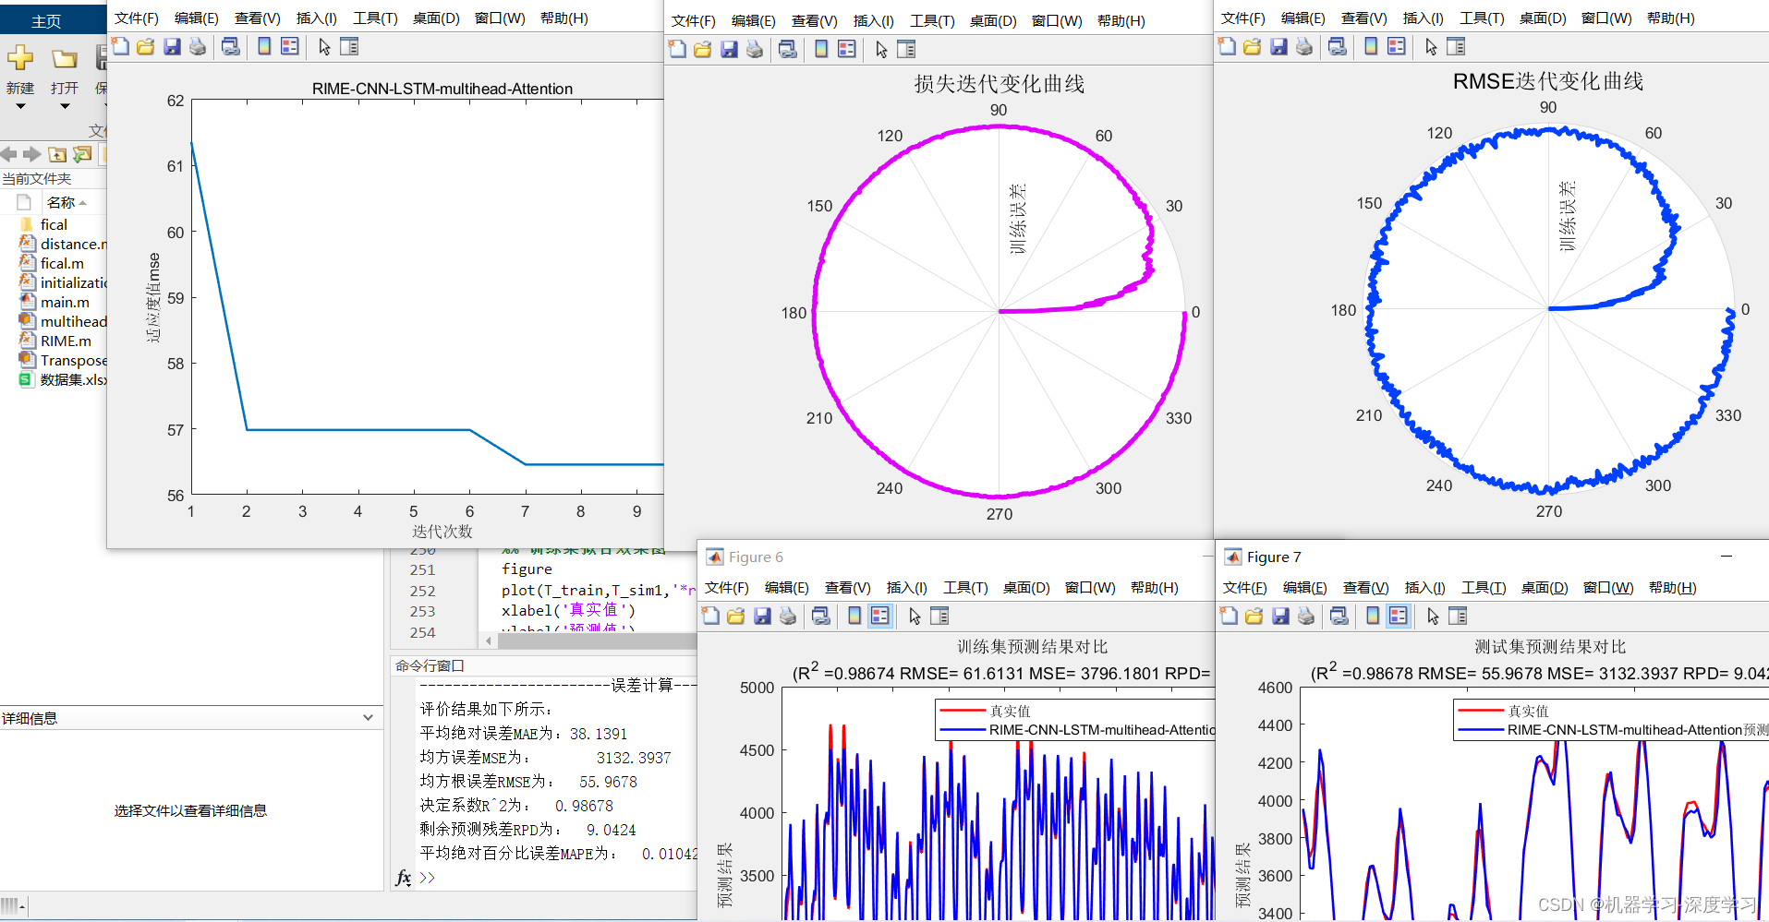The image size is (1769, 922).
Task: Click the back navigation arrow above the folder panel
Action: (x=8, y=155)
